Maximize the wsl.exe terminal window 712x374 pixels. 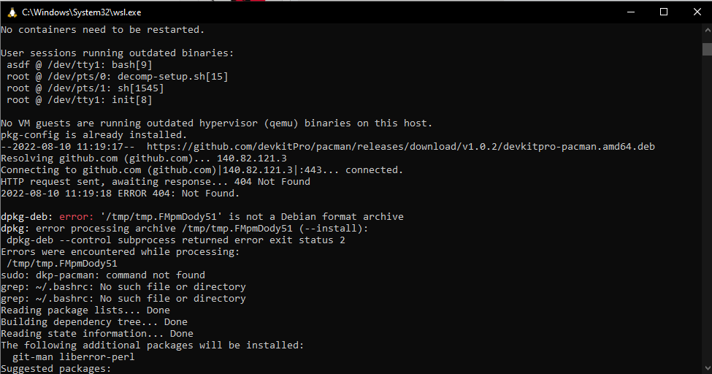coord(664,12)
